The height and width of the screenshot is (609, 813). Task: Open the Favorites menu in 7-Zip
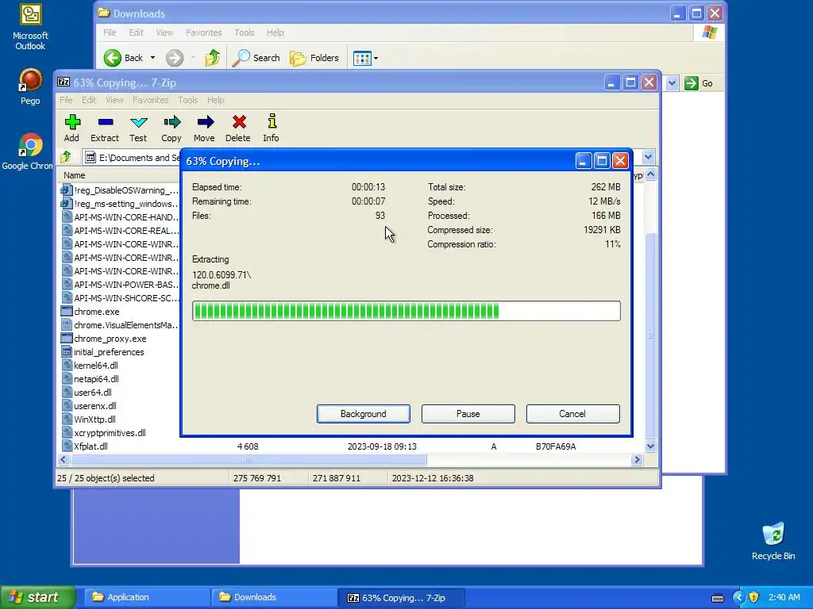click(150, 100)
